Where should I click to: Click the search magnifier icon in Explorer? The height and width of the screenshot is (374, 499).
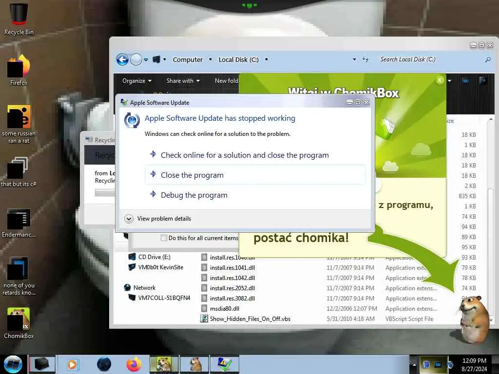coord(488,59)
